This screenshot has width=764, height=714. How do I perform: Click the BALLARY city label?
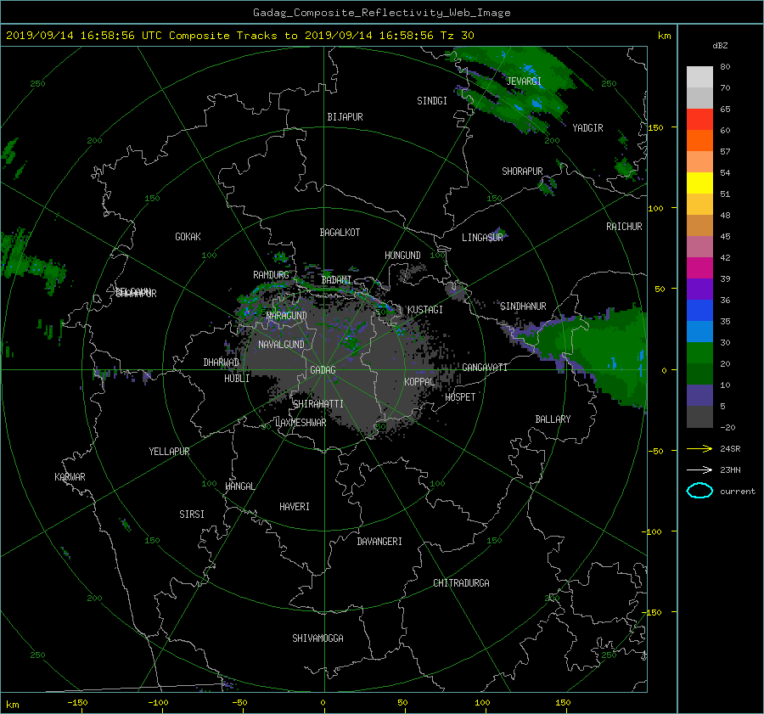click(553, 419)
